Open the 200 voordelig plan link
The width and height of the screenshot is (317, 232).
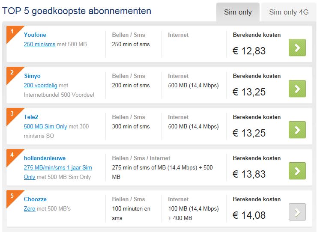(x=41, y=85)
